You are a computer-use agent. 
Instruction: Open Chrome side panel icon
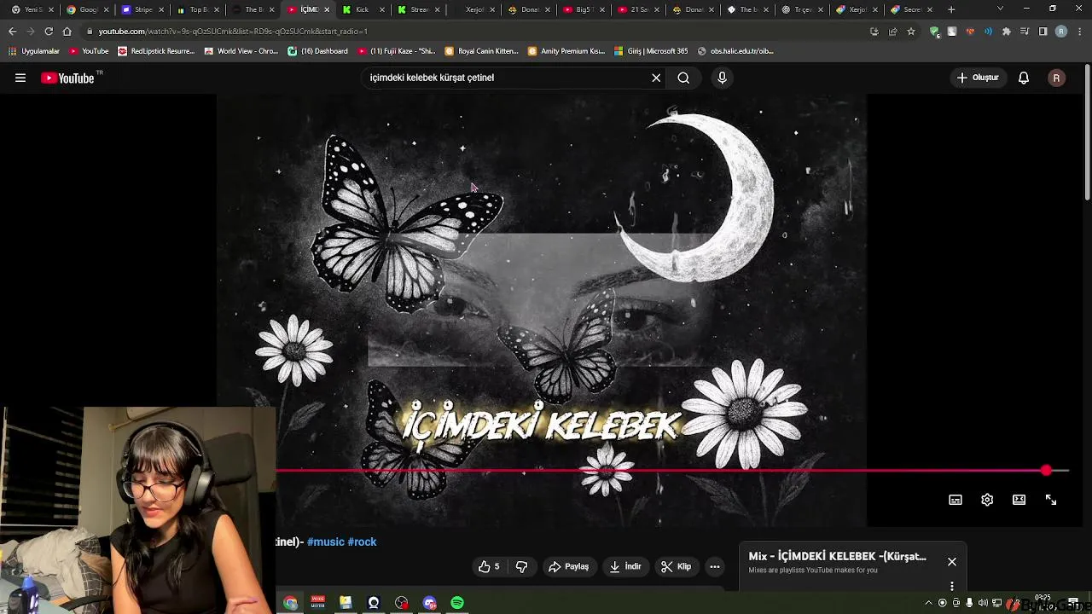(x=1043, y=32)
